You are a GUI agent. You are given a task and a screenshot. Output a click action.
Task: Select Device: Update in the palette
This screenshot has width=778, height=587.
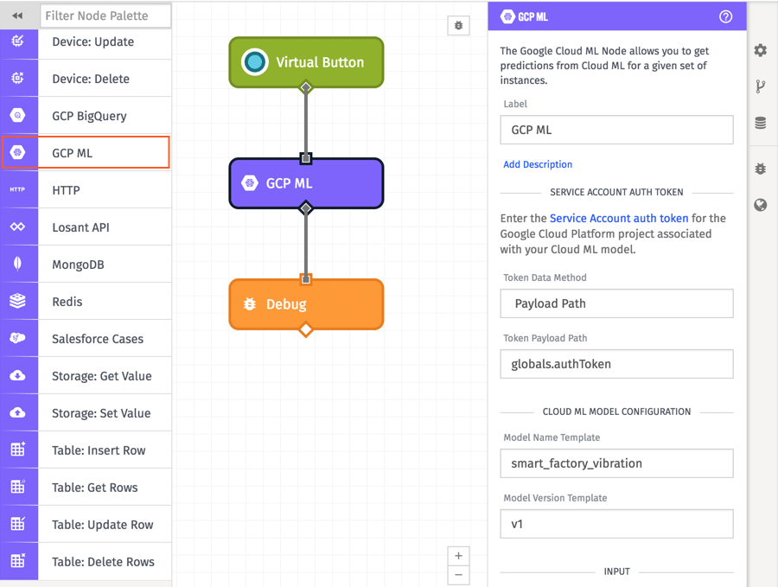(92, 41)
